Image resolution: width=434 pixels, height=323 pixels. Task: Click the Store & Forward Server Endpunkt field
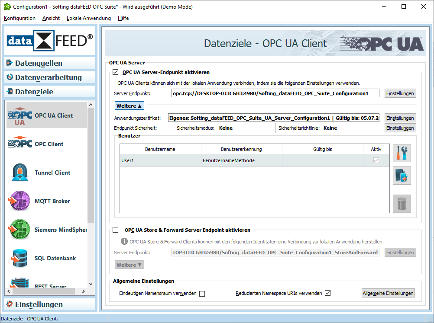275,253
